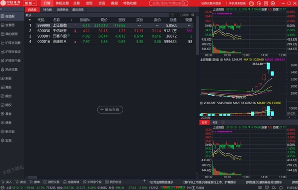Viewport: 298px width, 190px height.
Task: Click the stock search input field
Action: (x=168, y=3)
